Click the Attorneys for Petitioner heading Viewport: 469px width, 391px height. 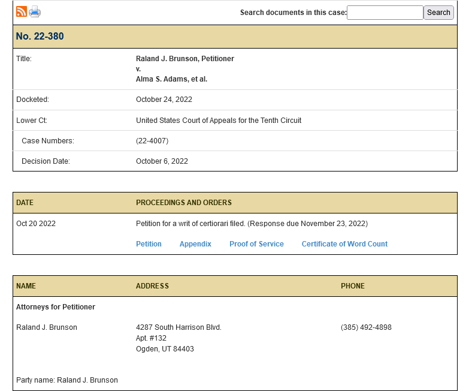56,307
